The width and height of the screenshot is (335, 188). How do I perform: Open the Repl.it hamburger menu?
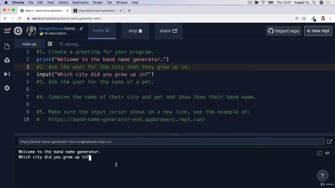tap(7, 31)
